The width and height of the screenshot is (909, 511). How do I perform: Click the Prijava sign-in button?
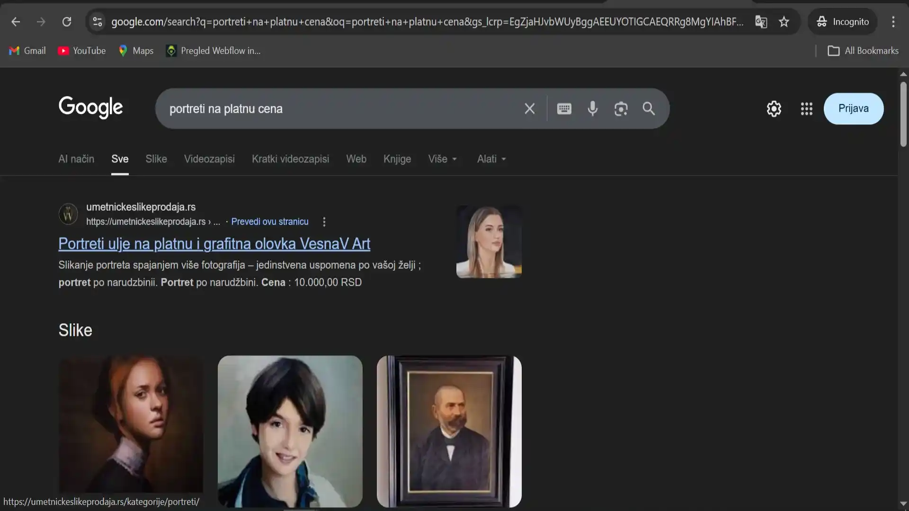(x=853, y=109)
